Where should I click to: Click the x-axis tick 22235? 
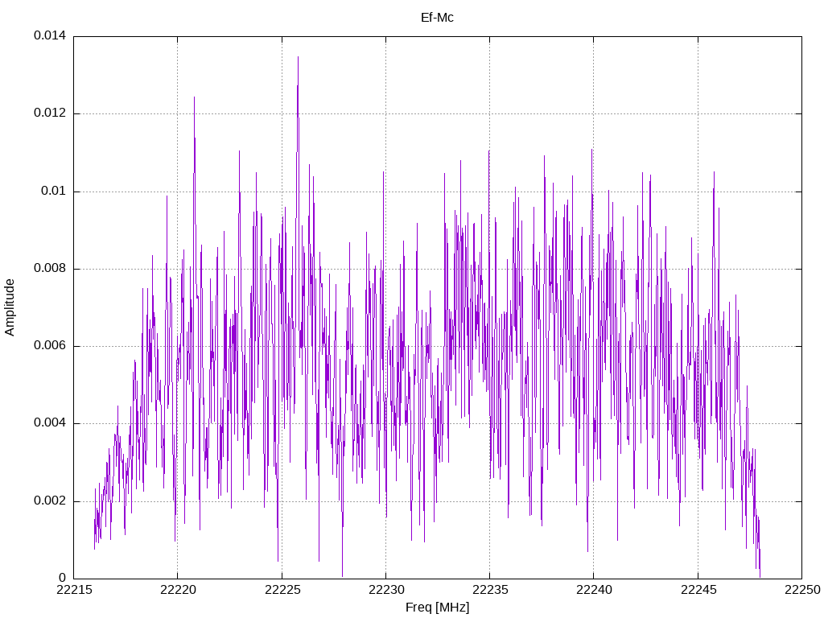coord(490,590)
